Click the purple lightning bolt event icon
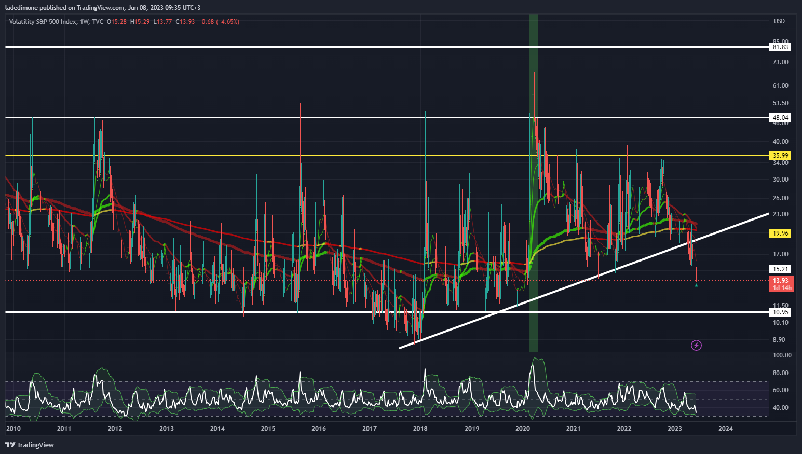802x454 pixels. tap(696, 345)
